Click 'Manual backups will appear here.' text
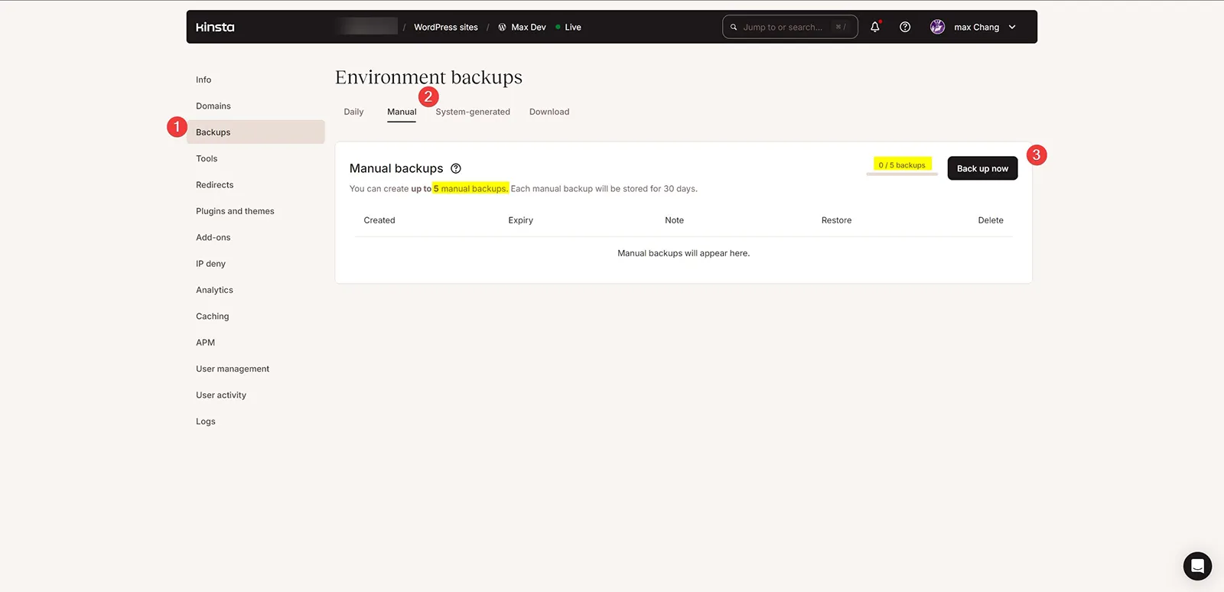Image resolution: width=1224 pixels, height=592 pixels. click(x=684, y=253)
